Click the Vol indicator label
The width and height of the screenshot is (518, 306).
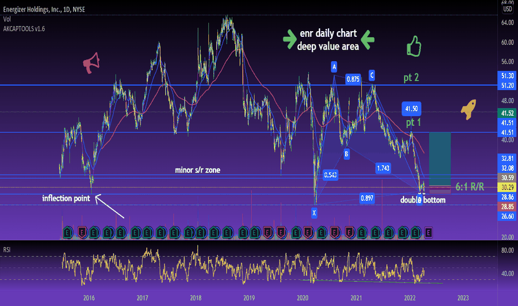[7, 19]
